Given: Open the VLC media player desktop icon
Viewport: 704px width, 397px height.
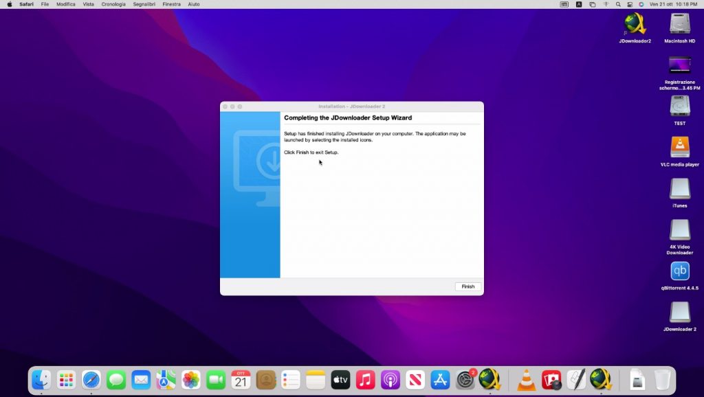Looking at the screenshot, I should tap(679, 148).
